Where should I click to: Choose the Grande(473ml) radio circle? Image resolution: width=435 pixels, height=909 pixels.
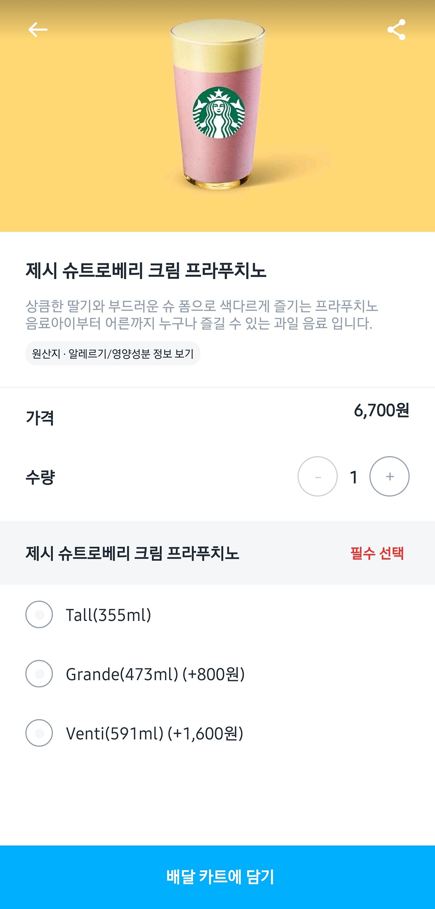[x=39, y=674]
